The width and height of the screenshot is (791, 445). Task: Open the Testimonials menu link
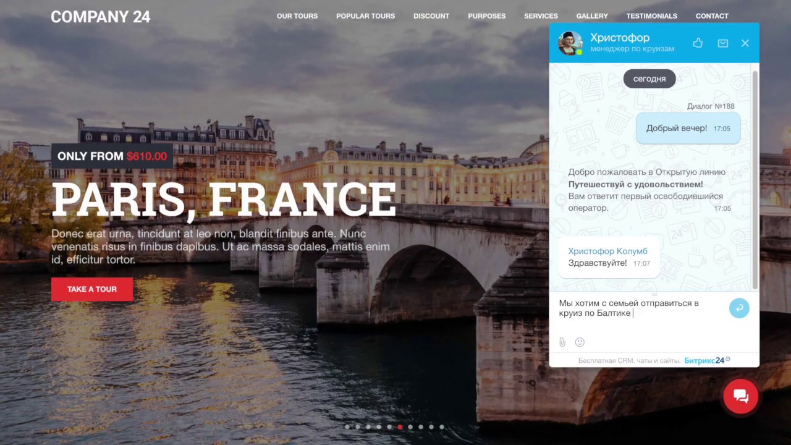pyautogui.click(x=651, y=16)
